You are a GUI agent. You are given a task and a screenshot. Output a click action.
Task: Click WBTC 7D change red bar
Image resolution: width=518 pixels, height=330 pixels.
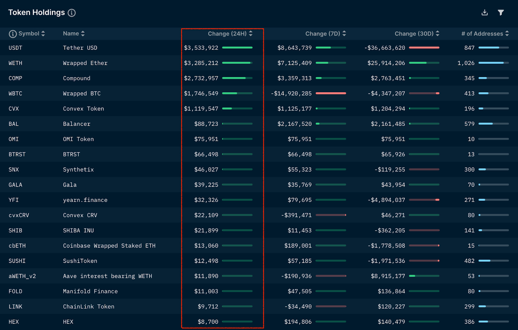click(x=331, y=93)
